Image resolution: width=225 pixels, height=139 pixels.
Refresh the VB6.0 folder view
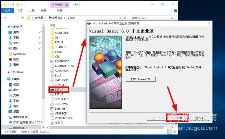(125, 18)
